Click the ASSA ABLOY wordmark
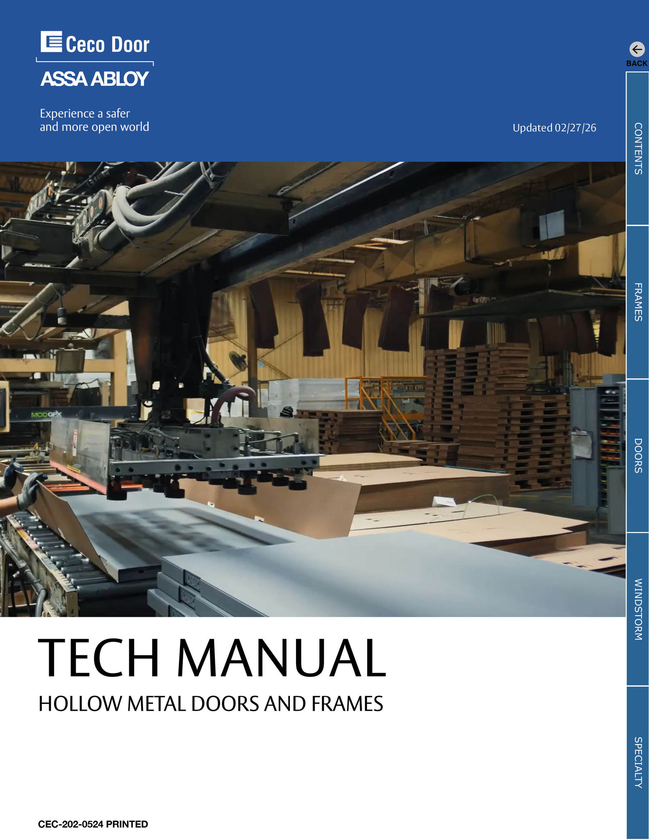This screenshot has width=649, height=840. [94, 79]
